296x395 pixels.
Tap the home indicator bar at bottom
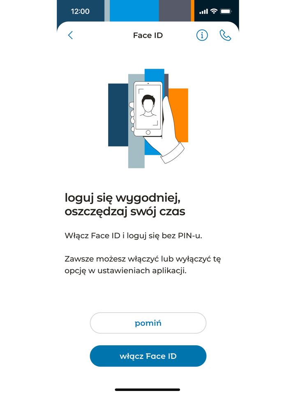click(148, 390)
